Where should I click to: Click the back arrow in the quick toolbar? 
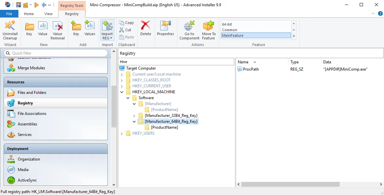[x=44, y=5]
